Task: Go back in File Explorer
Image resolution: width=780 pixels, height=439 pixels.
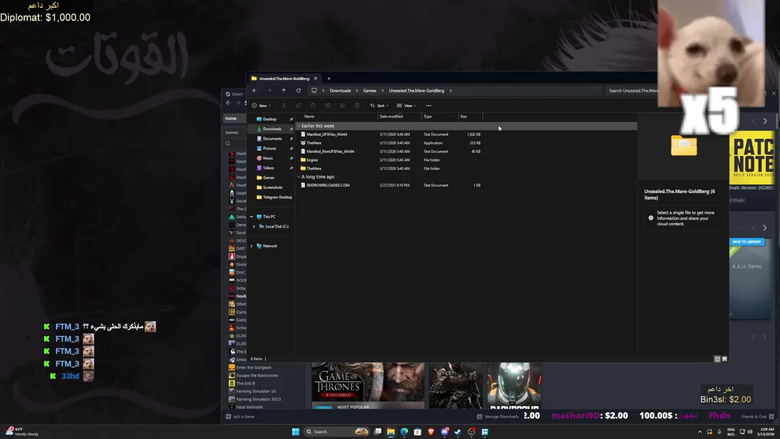Action: click(255, 90)
